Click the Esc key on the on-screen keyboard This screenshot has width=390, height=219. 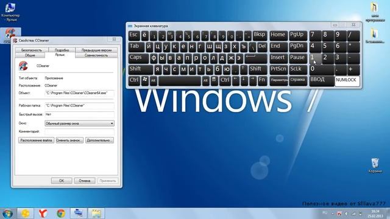pyautogui.click(x=134, y=36)
